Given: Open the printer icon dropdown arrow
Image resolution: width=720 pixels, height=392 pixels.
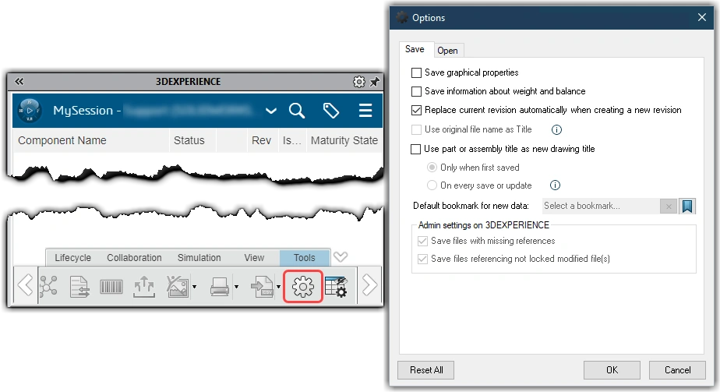Looking at the screenshot, I should pyautogui.click(x=236, y=288).
